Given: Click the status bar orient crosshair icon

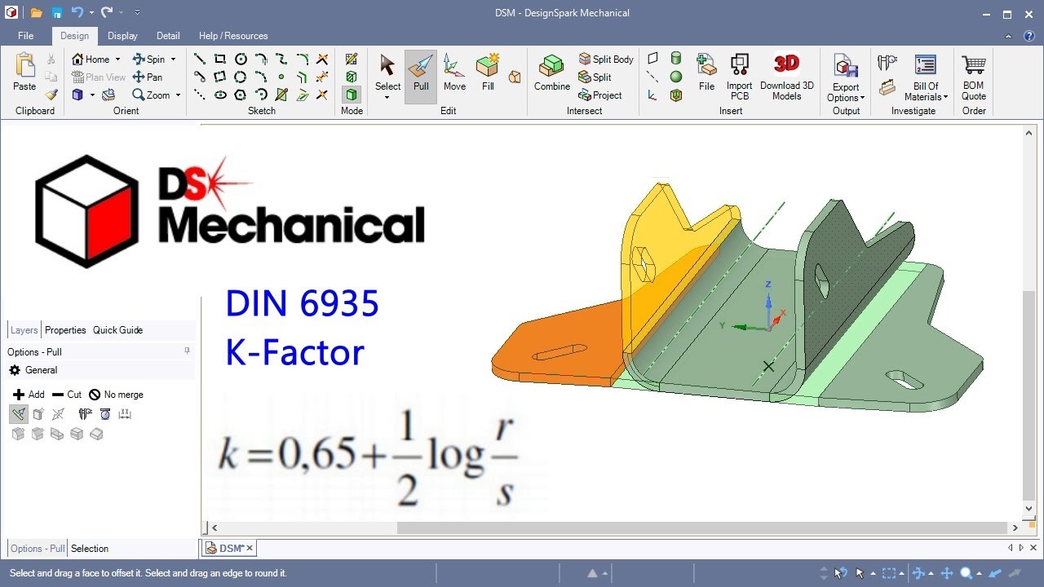Looking at the screenshot, I should point(947,573).
